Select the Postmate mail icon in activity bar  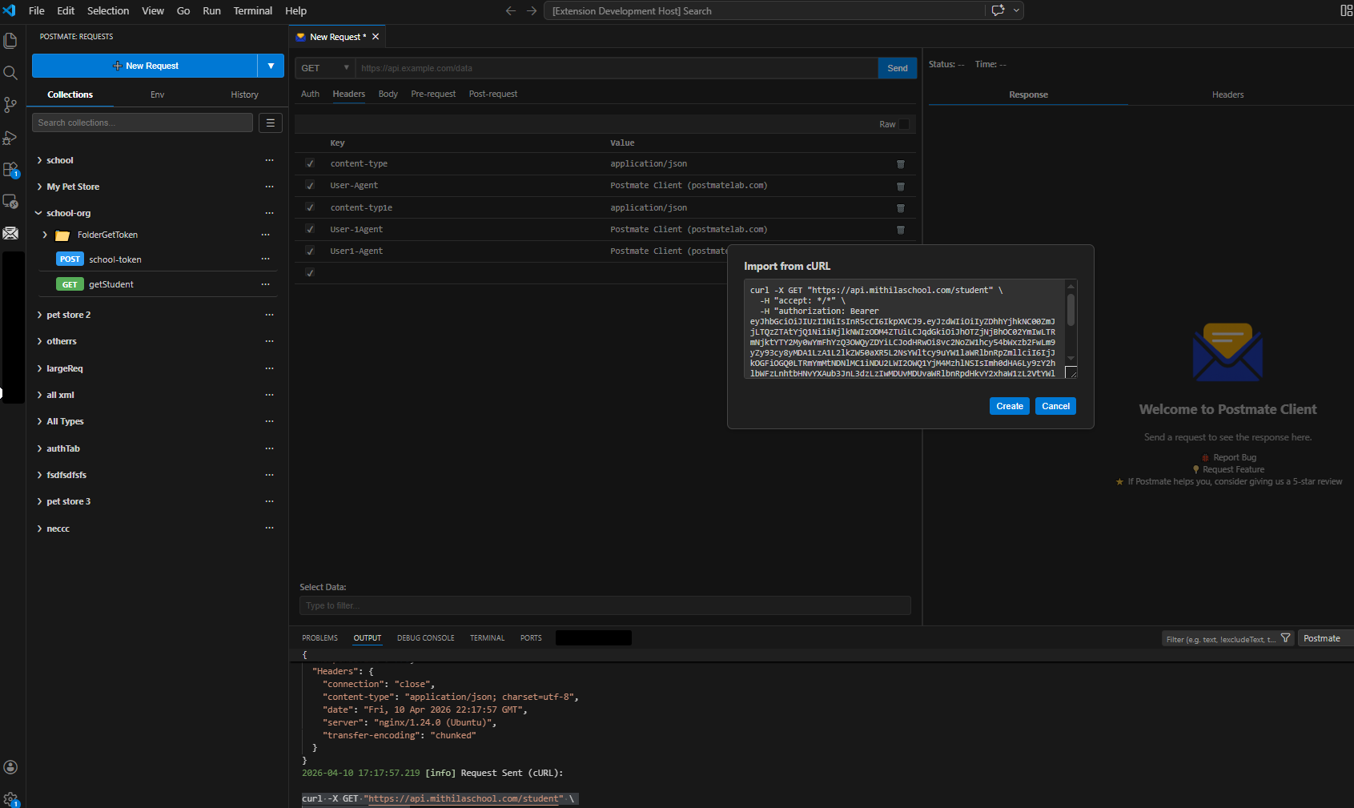tap(11, 233)
